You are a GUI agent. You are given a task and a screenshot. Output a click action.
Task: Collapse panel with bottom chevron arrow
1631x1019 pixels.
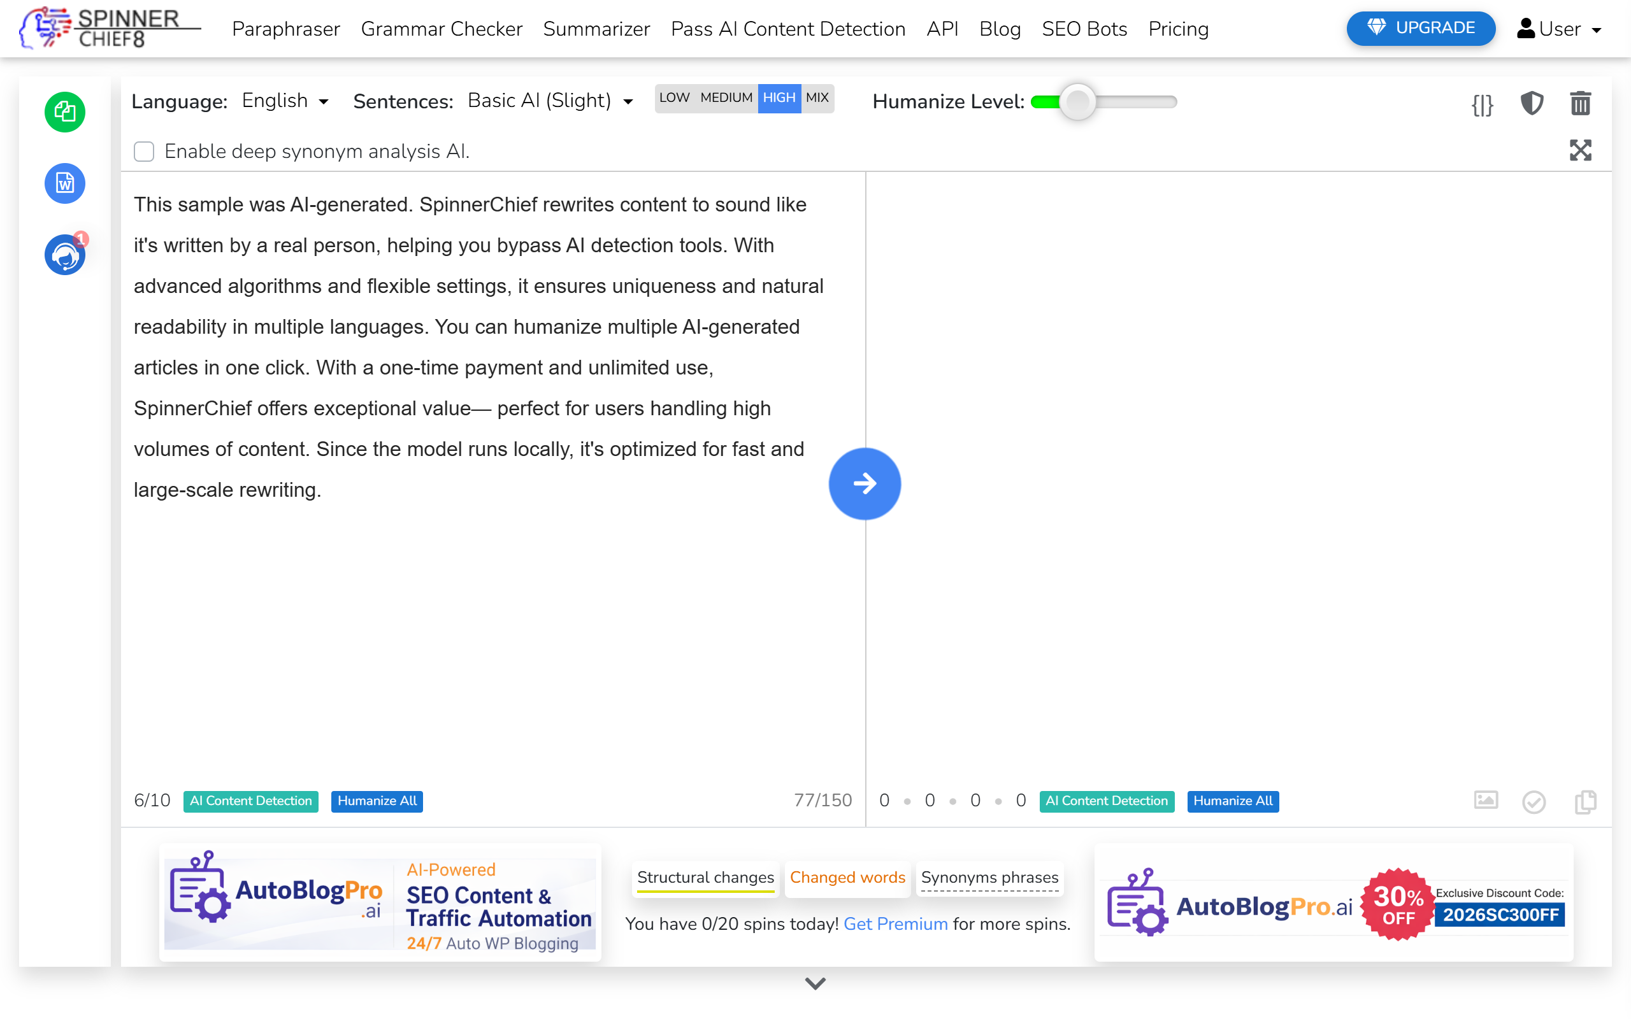coord(815,984)
